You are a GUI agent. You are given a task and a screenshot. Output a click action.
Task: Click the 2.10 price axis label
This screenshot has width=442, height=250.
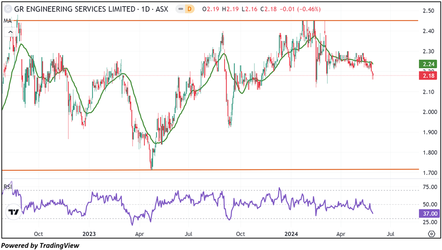(x=429, y=92)
